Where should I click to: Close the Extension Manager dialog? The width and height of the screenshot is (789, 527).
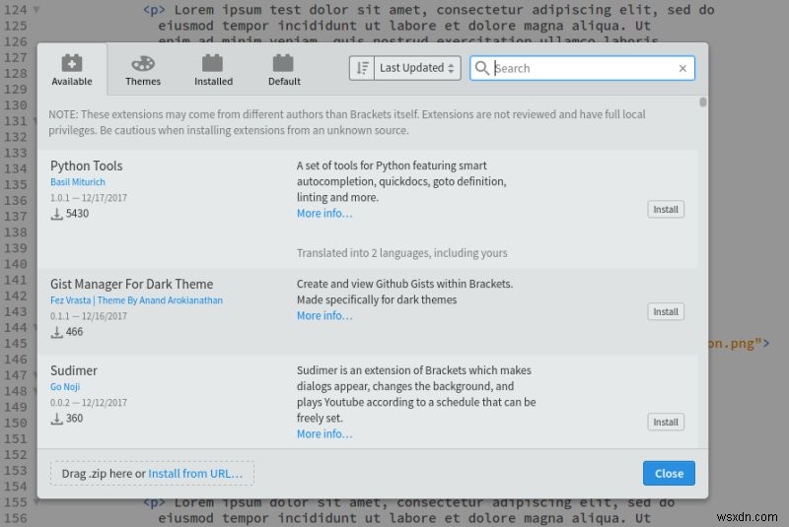(669, 473)
